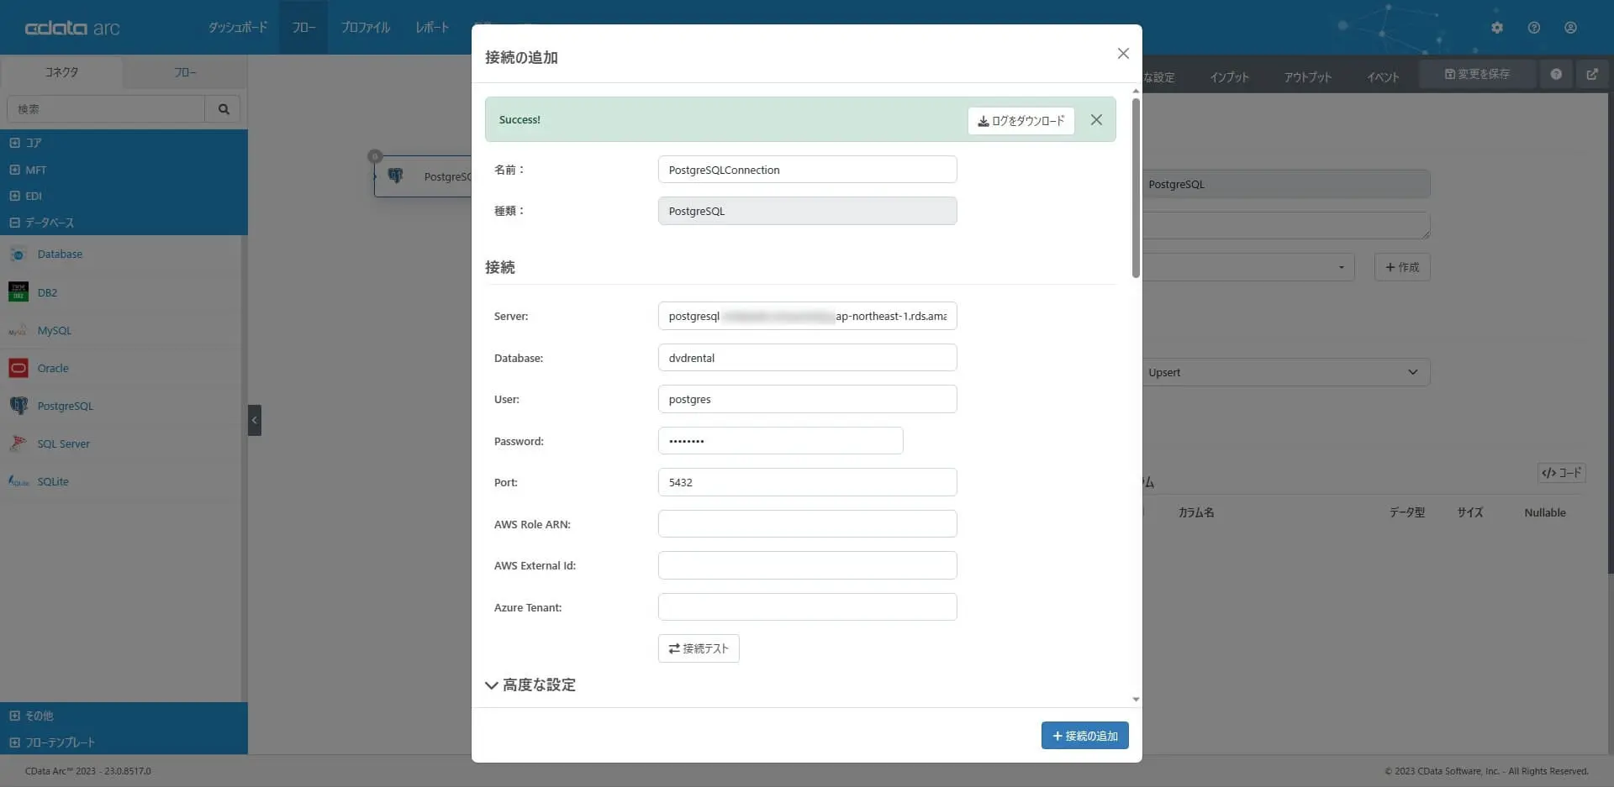Expand the MFT connector category
The width and height of the screenshot is (1614, 787).
pos(14,170)
